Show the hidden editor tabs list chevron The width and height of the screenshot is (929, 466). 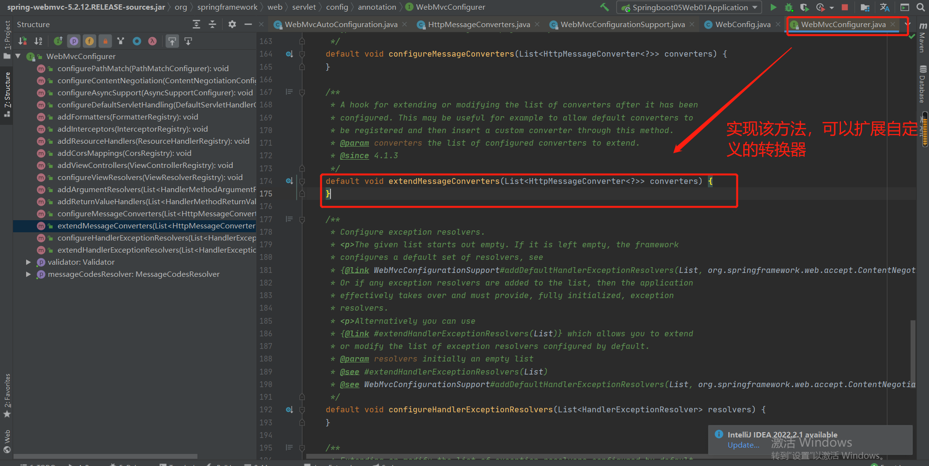click(x=908, y=24)
